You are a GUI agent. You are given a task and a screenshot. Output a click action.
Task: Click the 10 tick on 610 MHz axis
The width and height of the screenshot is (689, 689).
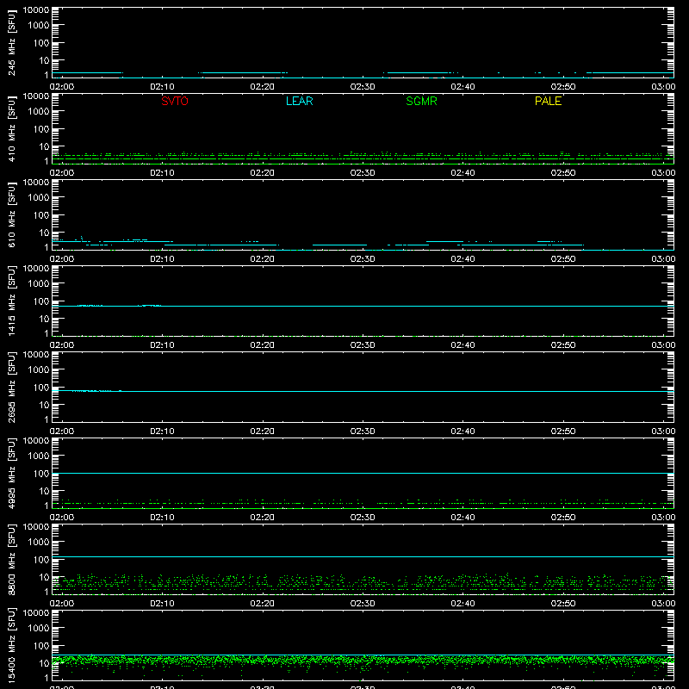tap(44, 233)
